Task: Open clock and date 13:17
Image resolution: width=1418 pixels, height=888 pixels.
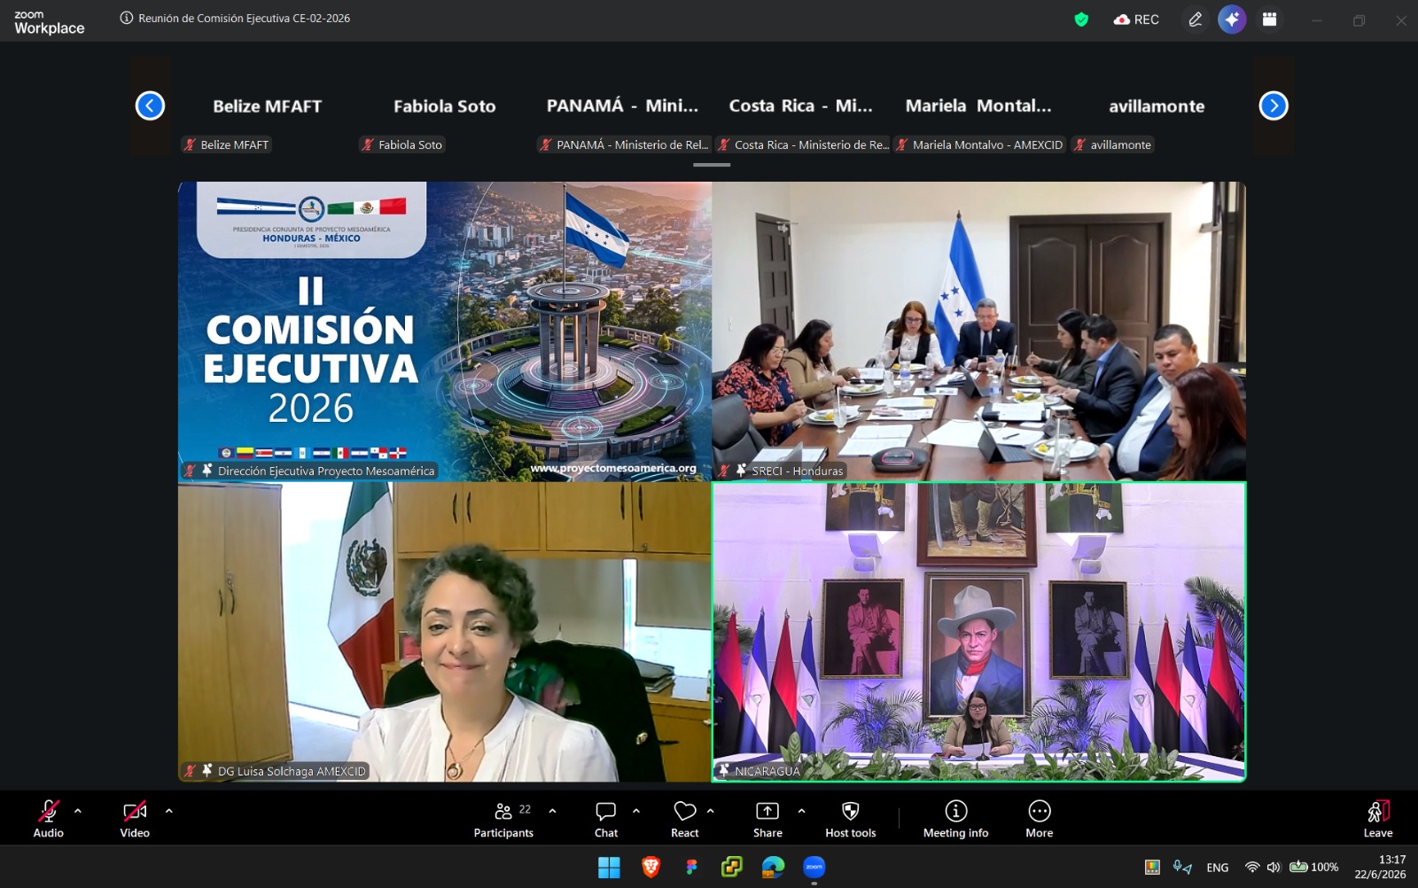Action: point(1380,867)
